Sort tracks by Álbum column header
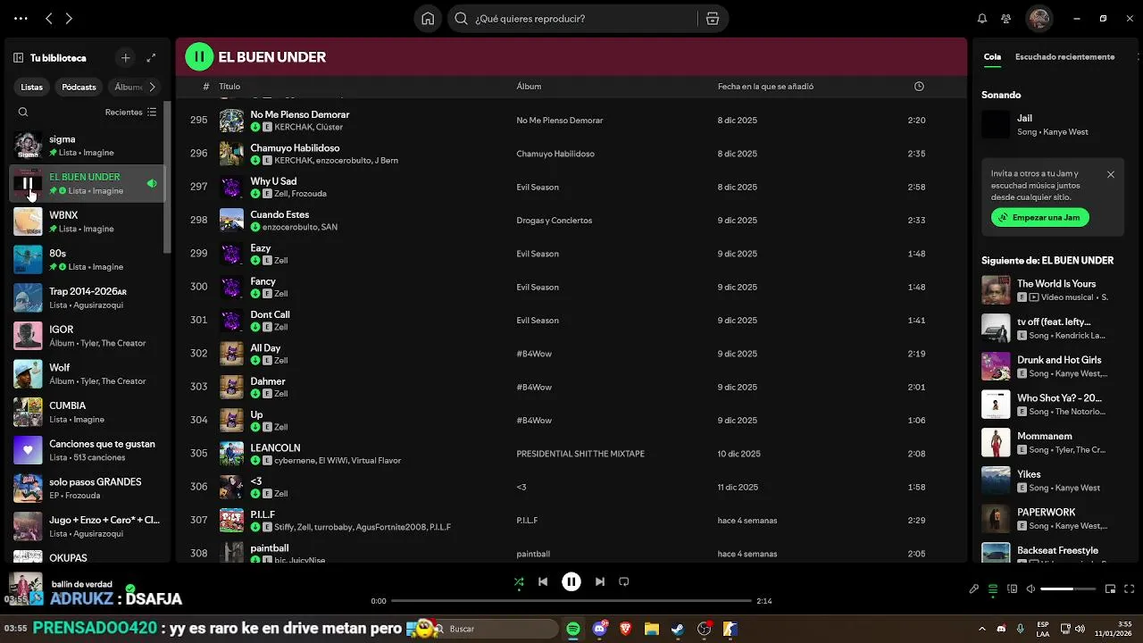This screenshot has width=1143, height=643. [529, 87]
